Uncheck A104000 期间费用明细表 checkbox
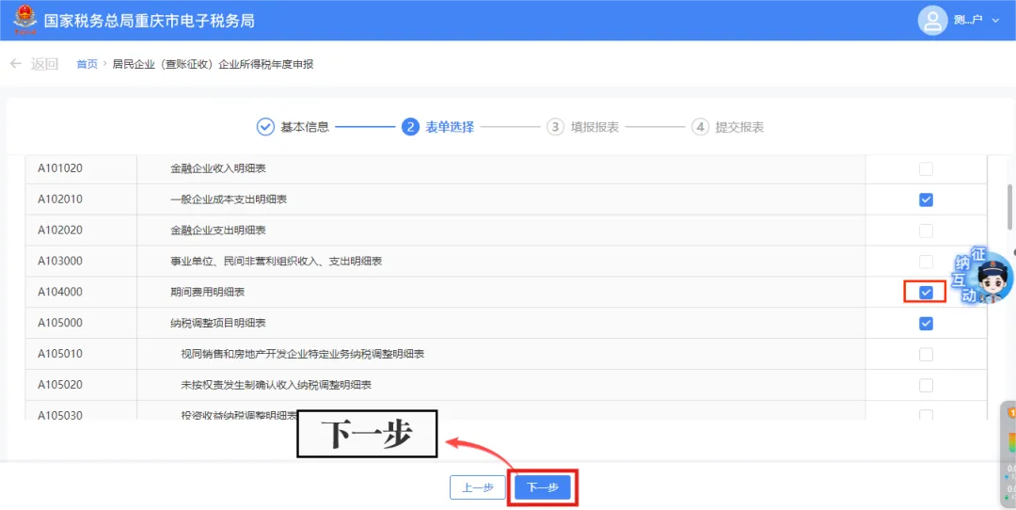This screenshot has width=1016, height=510. tap(926, 293)
